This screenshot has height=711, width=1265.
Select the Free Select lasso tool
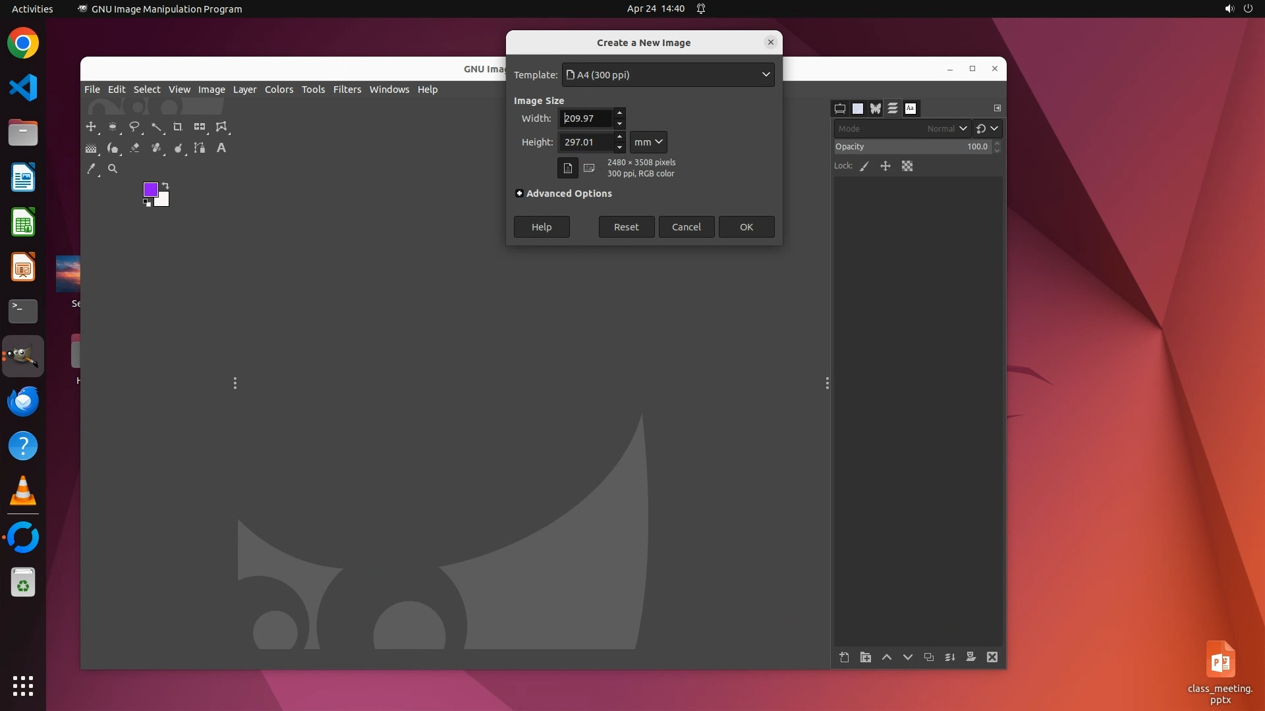click(x=134, y=126)
